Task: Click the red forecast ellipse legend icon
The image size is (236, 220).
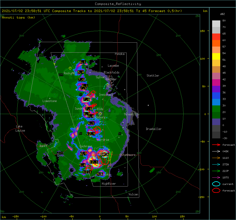Action: coord(216,190)
